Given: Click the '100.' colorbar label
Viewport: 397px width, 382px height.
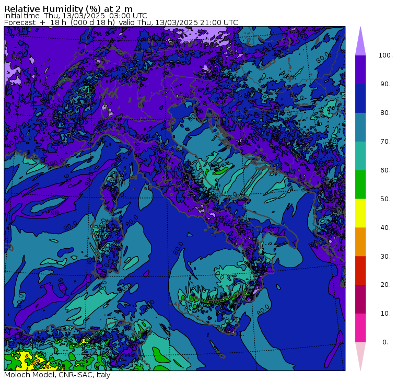Looking at the screenshot, I should 386,55.
